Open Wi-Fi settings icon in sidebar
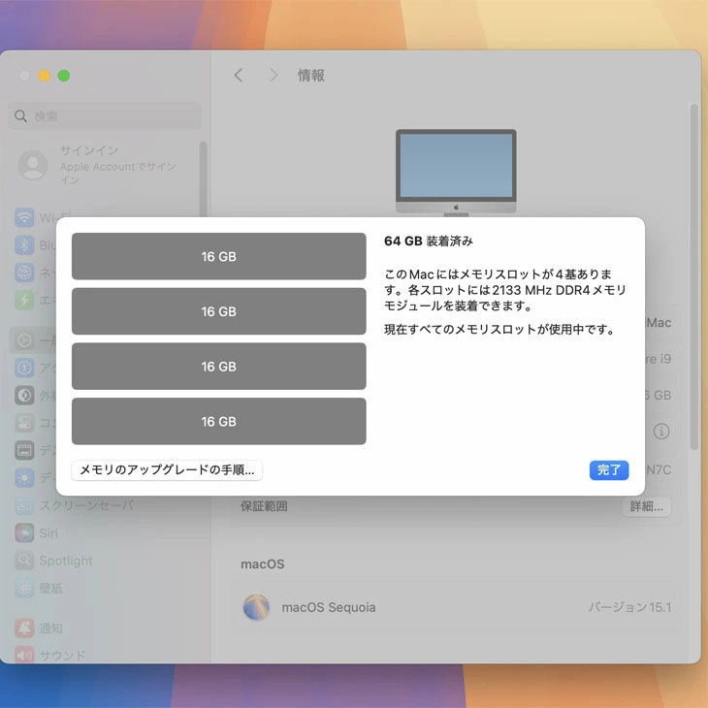Viewport: 708px width, 708px height. [x=24, y=217]
